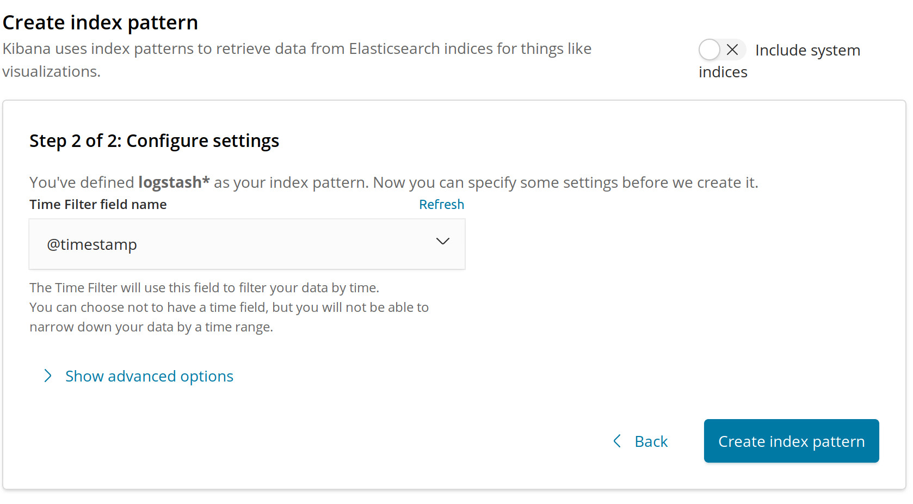Go Back to the previous step
The height and width of the screenshot is (504, 913).
coord(640,441)
